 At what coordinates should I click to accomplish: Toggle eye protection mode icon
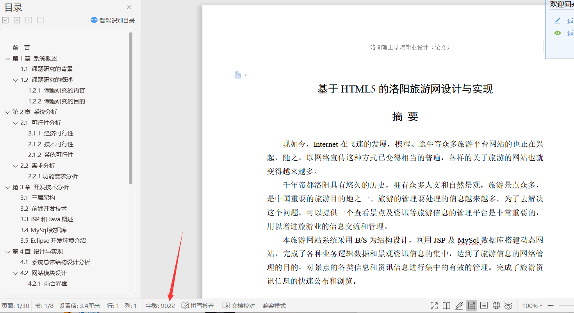508,306
